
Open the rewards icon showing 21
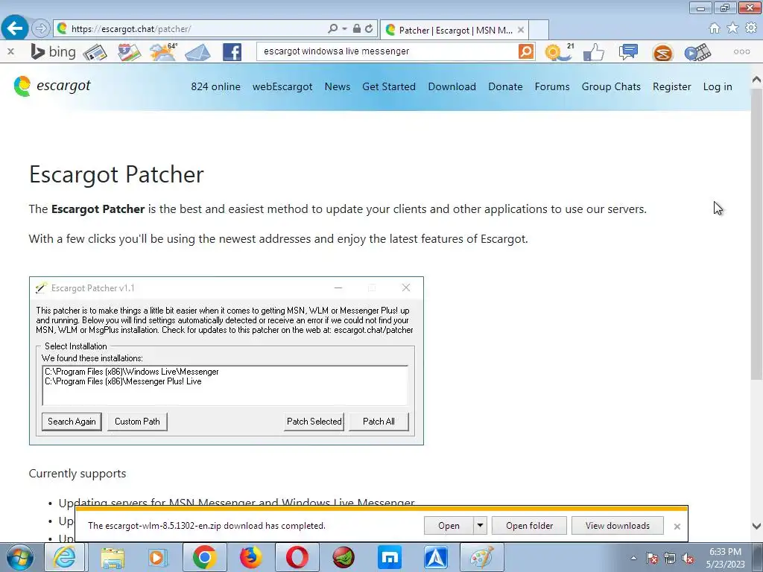(x=559, y=52)
